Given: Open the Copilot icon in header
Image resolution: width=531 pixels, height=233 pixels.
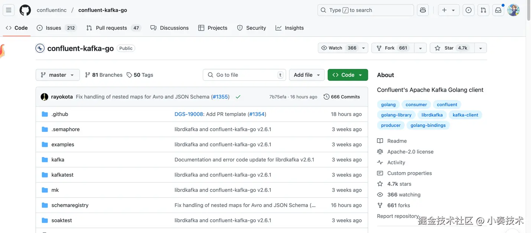Looking at the screenshot, I should click(x=423, y=10).
